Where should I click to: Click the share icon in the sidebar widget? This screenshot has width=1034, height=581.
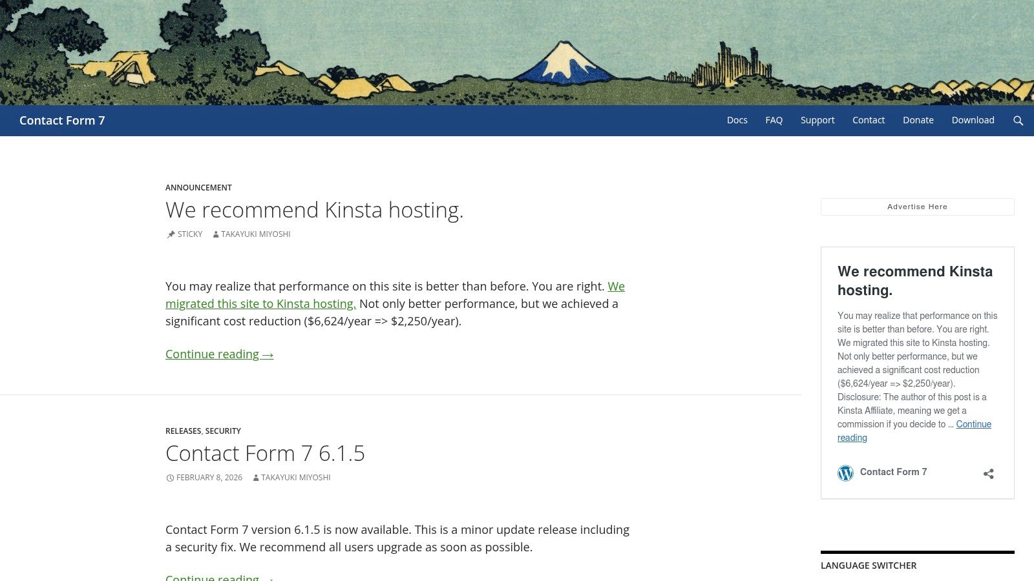tap(988, 473)
